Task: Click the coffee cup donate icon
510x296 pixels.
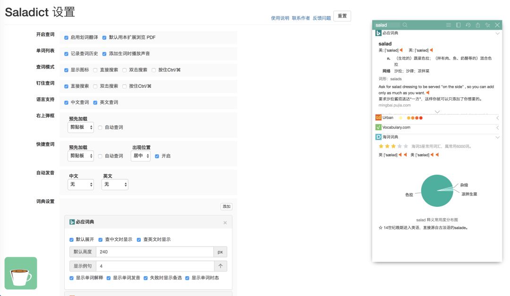Action: [21, 273]
